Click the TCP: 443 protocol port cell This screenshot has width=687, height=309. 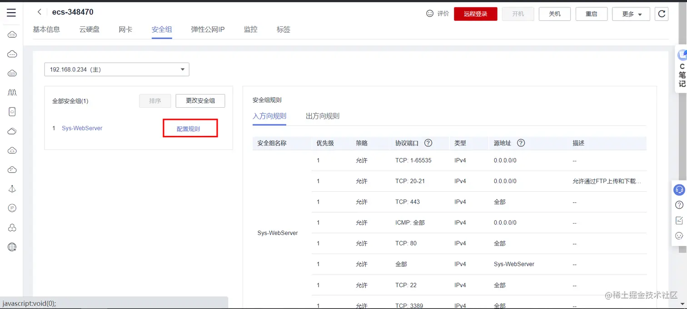pos(408,202)
